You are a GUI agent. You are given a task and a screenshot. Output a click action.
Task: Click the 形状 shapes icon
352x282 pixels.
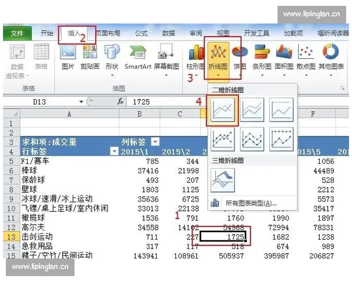(112, 52)
